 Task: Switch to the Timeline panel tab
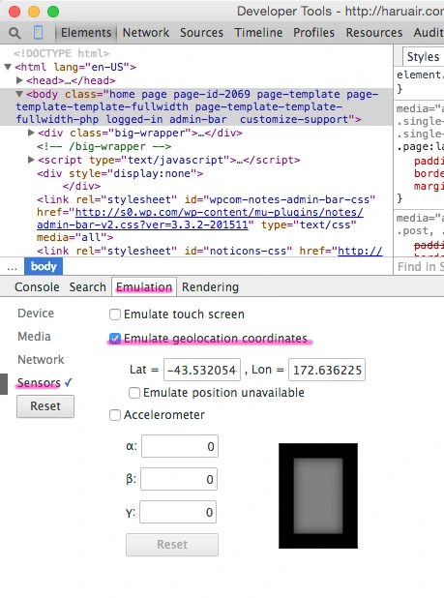click(x=258, y=33)
